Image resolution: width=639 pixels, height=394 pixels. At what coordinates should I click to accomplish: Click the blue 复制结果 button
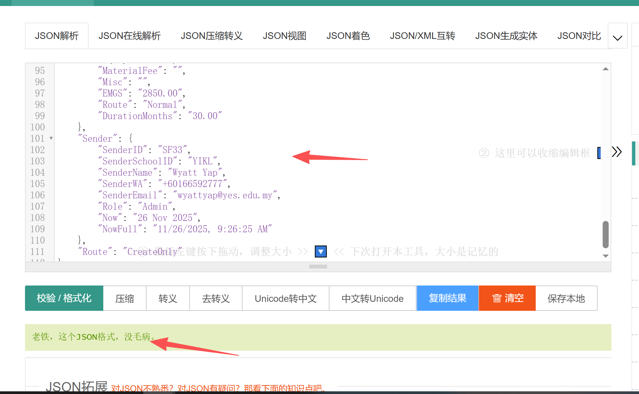[447, 298]
